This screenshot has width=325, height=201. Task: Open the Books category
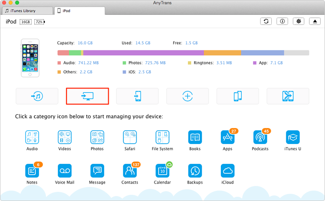click(195, 140)
